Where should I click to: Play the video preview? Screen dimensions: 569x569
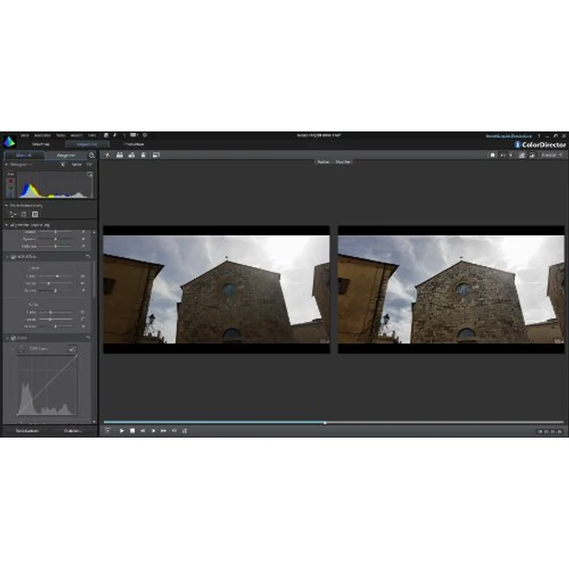coord(121,431)
